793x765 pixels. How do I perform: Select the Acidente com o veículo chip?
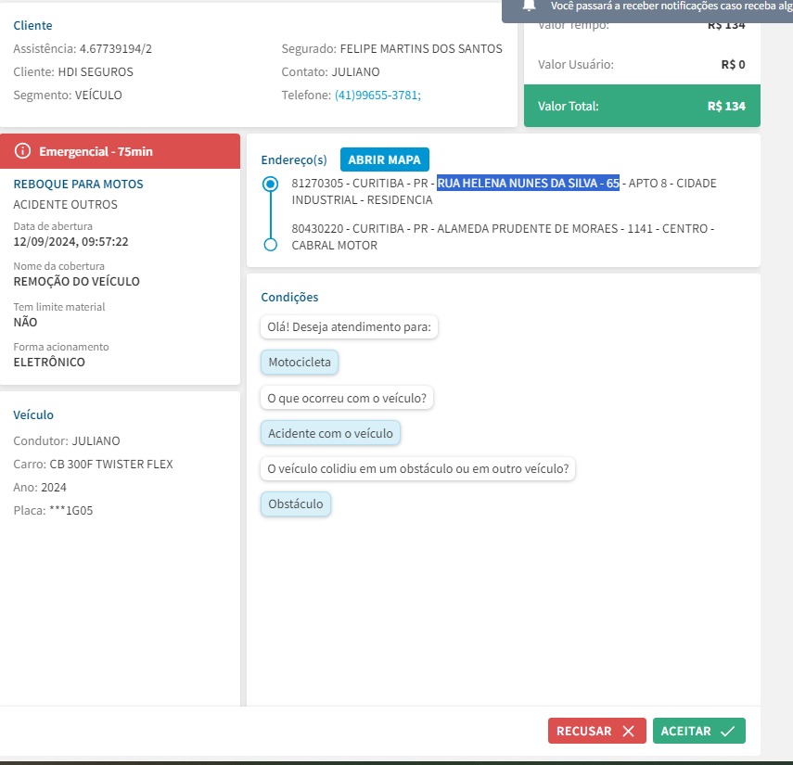click(x=330, y=433)
